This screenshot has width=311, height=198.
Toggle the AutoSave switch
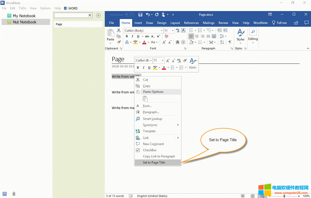click(129, 15)
